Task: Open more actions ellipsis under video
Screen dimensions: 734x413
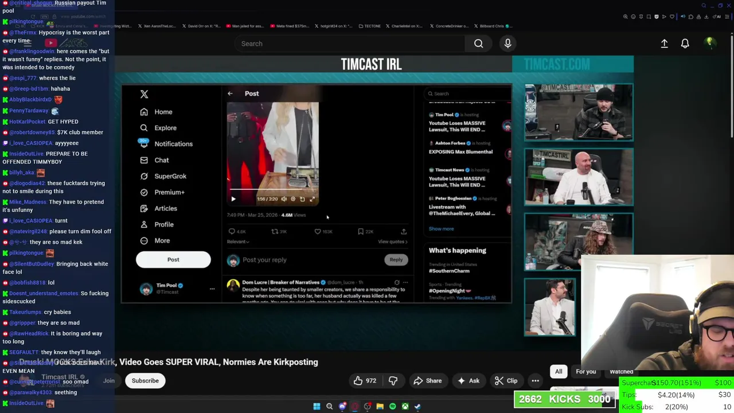Action: [x=535, y=381]
